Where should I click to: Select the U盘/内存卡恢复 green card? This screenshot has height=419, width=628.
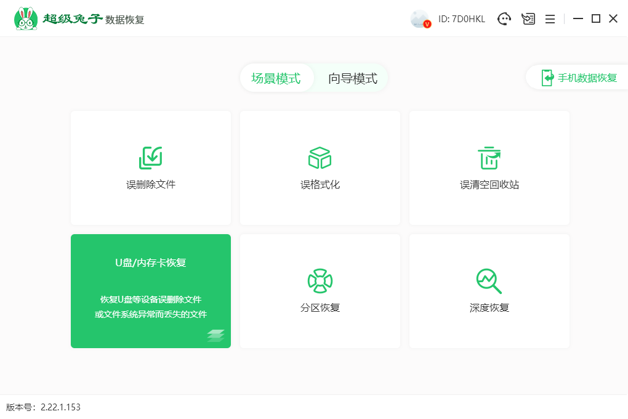click(151, 291)
